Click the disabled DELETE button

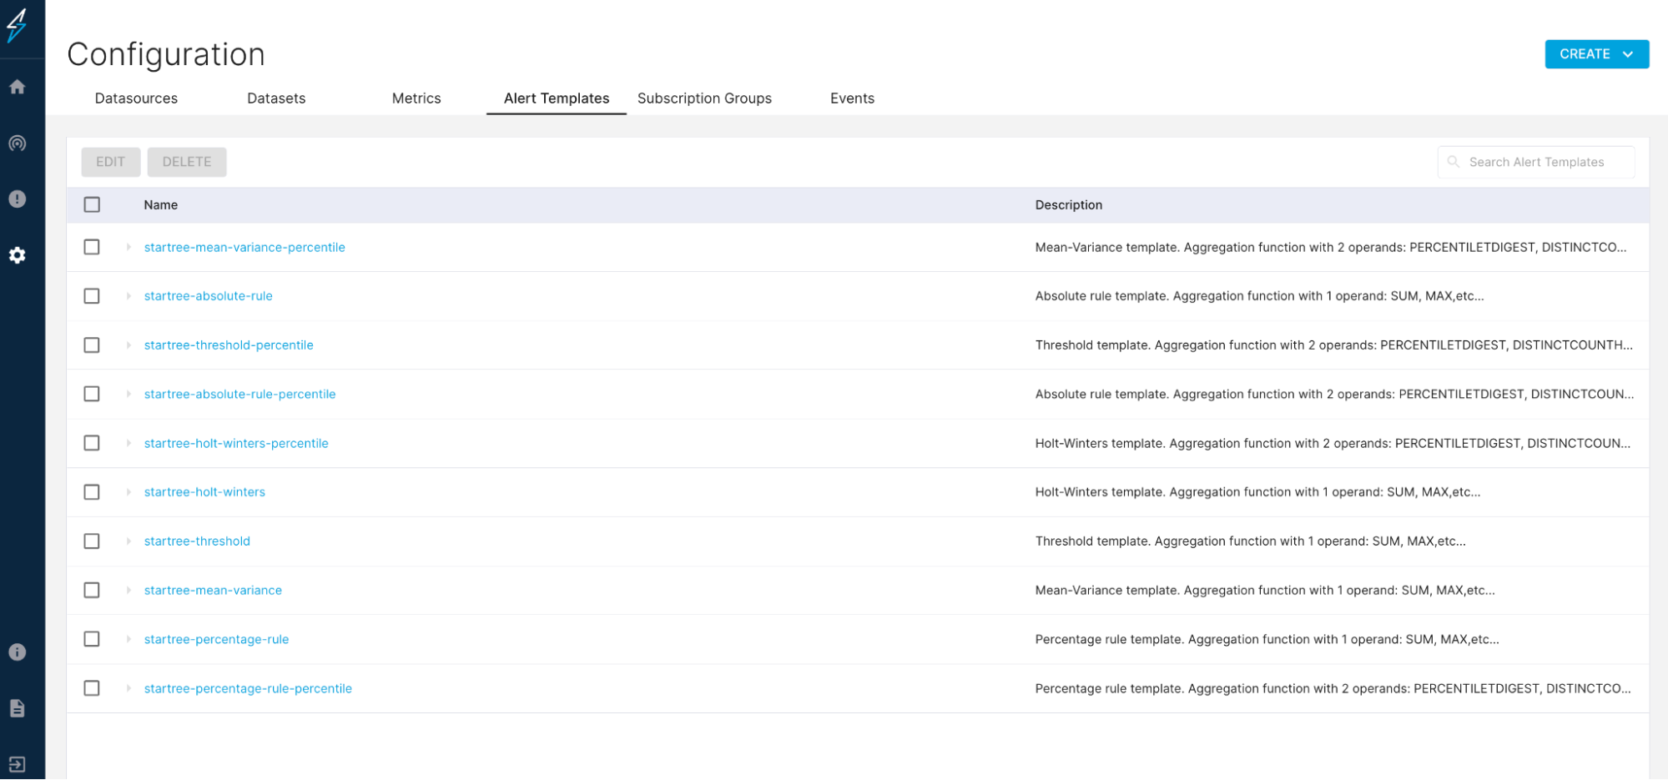coord(187,162)
